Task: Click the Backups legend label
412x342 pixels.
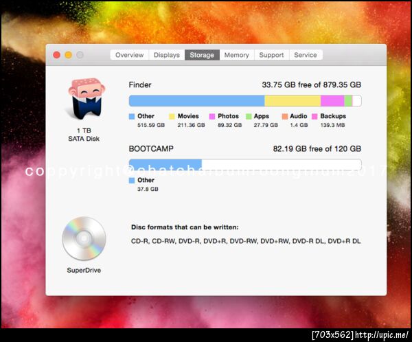Action: (333, 116)
